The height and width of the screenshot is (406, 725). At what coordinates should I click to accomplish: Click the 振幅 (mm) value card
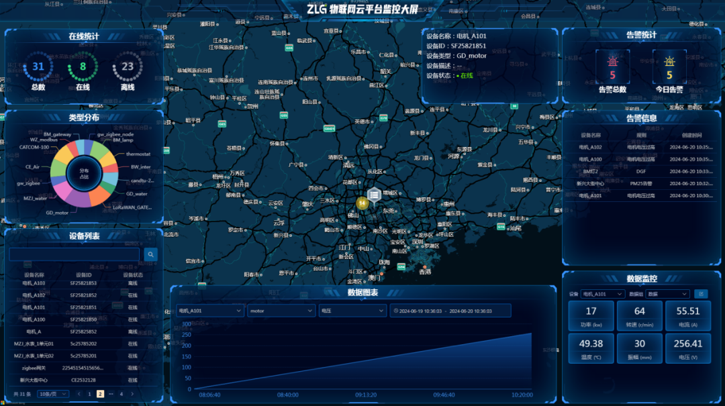pos(640,348)
